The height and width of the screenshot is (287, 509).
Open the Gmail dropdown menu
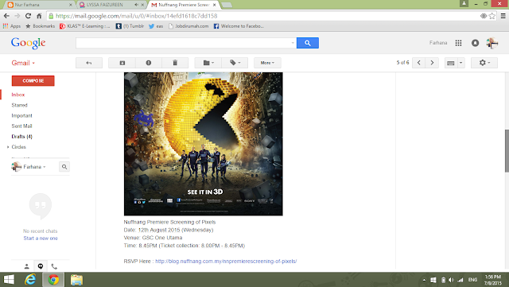point(23,63)
